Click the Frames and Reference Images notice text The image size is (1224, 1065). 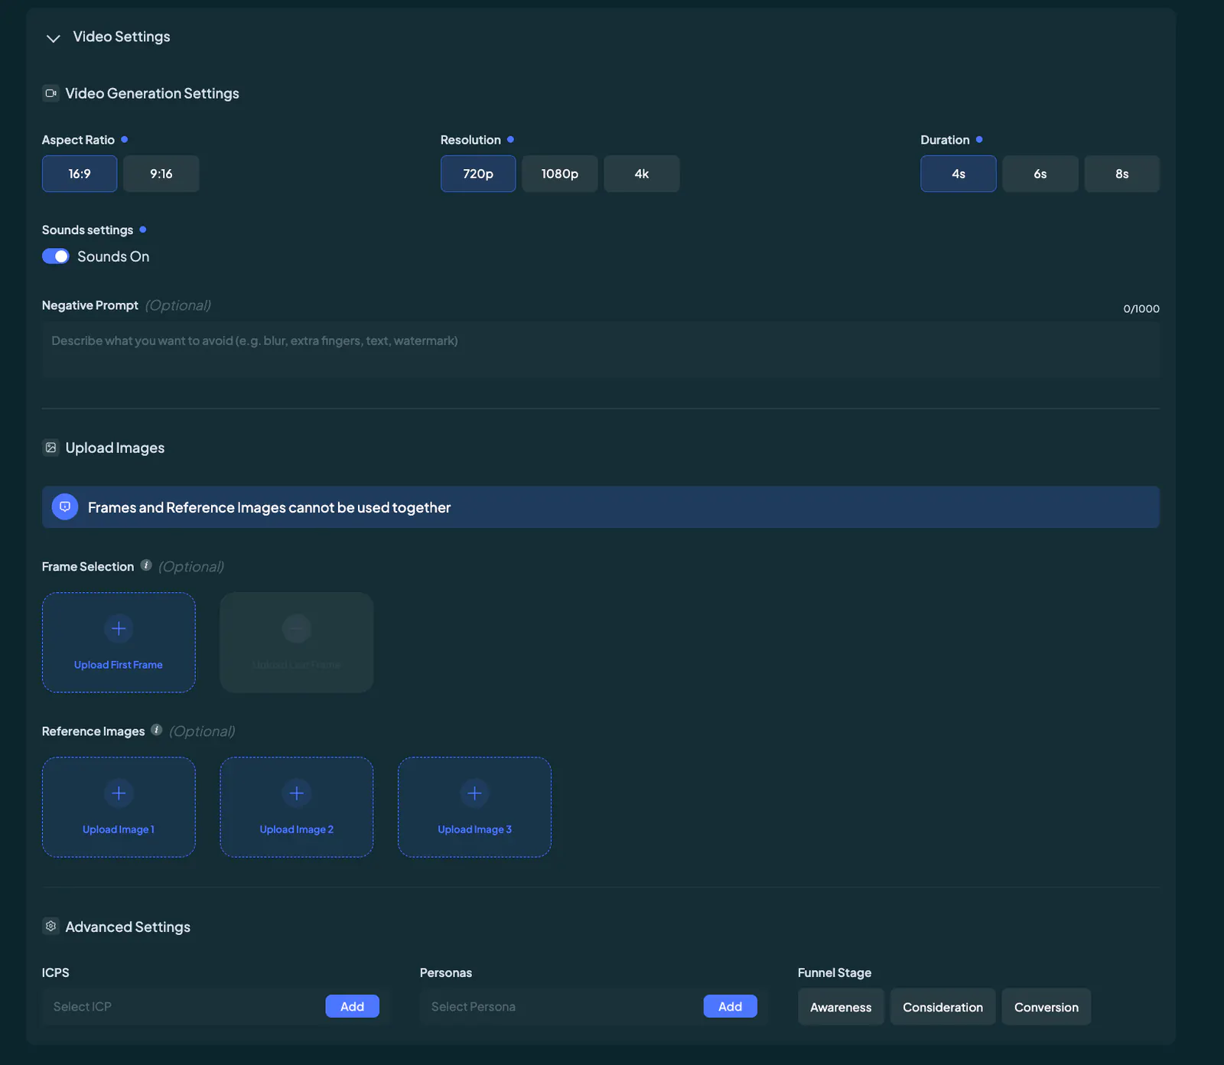pyautogui.click(x=269, y=507)
